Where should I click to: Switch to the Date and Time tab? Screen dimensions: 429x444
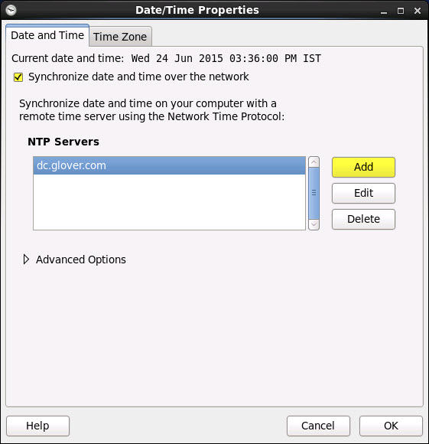[x=47, y=35]
